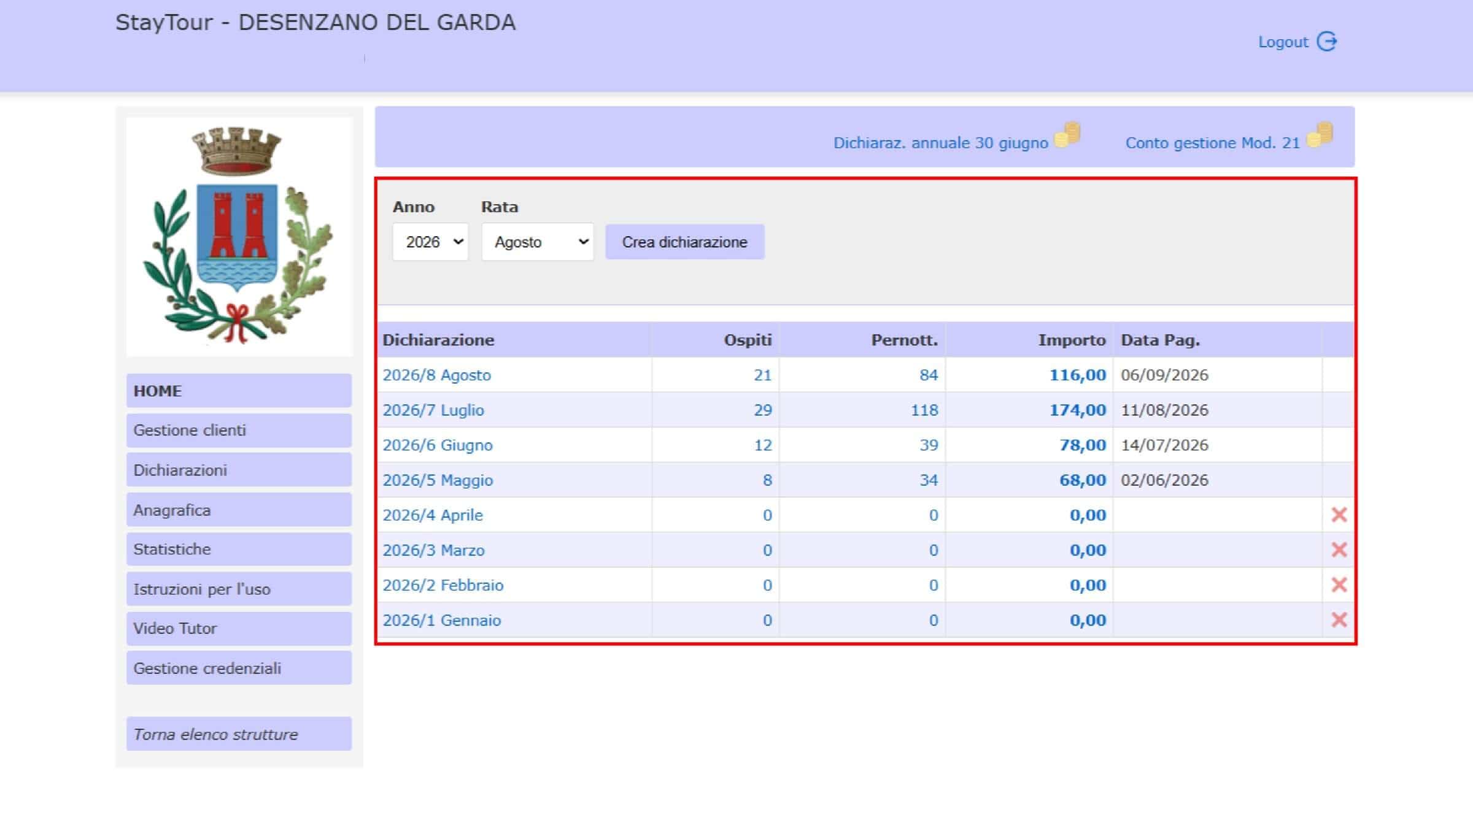
Task: Open the 2026/8 Agosto declaration
Action: (436, 375)
